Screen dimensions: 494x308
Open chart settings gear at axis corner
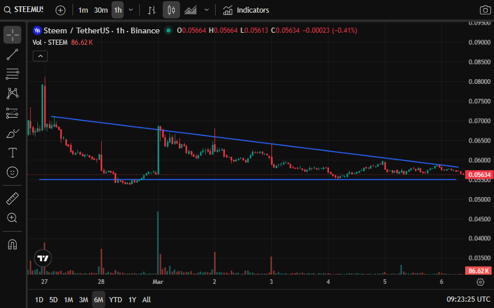[x=480, y=282]
